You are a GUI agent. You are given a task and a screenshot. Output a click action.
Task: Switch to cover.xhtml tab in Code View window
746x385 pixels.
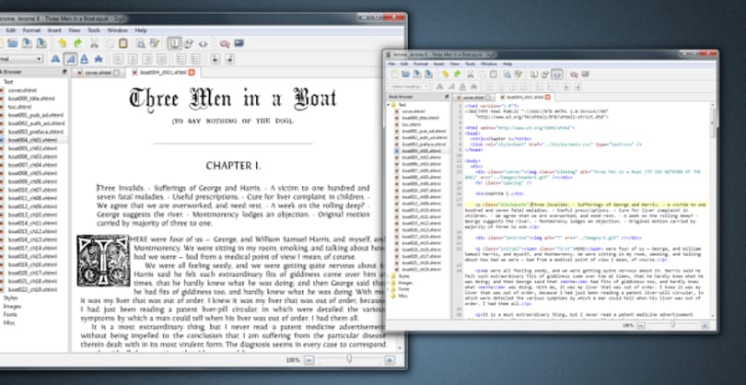[x=474, y=97]
